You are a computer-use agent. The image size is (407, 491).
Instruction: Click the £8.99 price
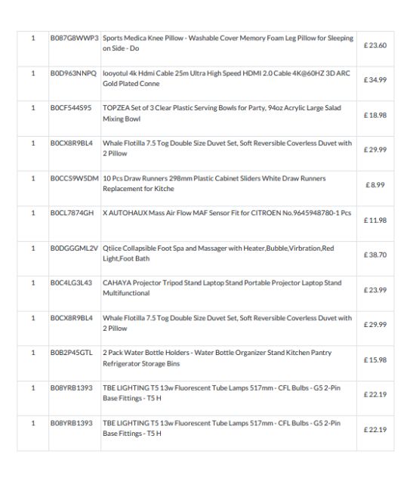[375, 185]
